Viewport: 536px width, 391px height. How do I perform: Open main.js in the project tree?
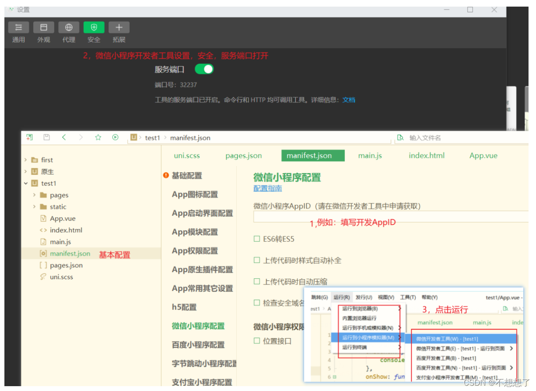tap(60, 242)
